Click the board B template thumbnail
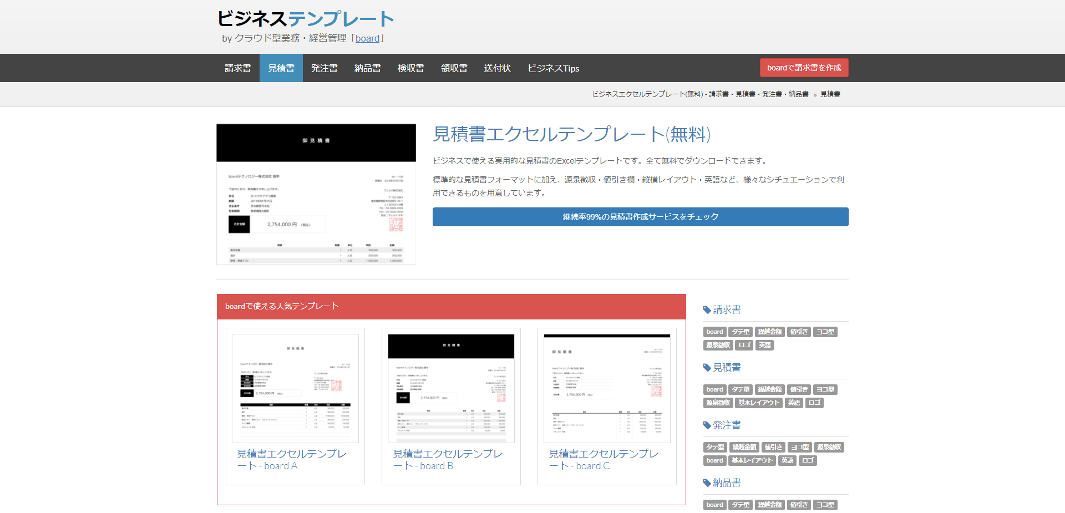The height and width of the screenshot is (513, 1065). tap(451, 387)
